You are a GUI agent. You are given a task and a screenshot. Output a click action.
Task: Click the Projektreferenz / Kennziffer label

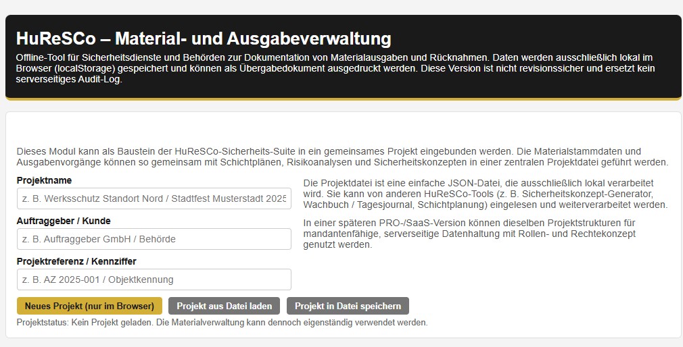click(x=76, y=261)
